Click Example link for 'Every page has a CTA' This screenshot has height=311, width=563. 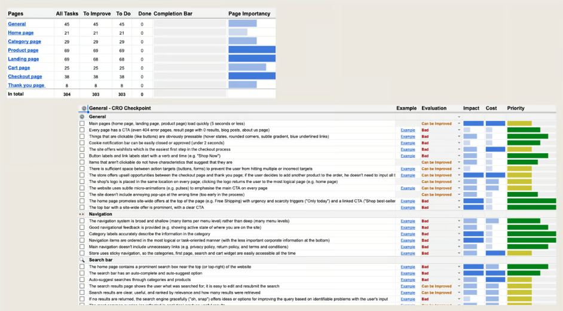coord(408,130)
